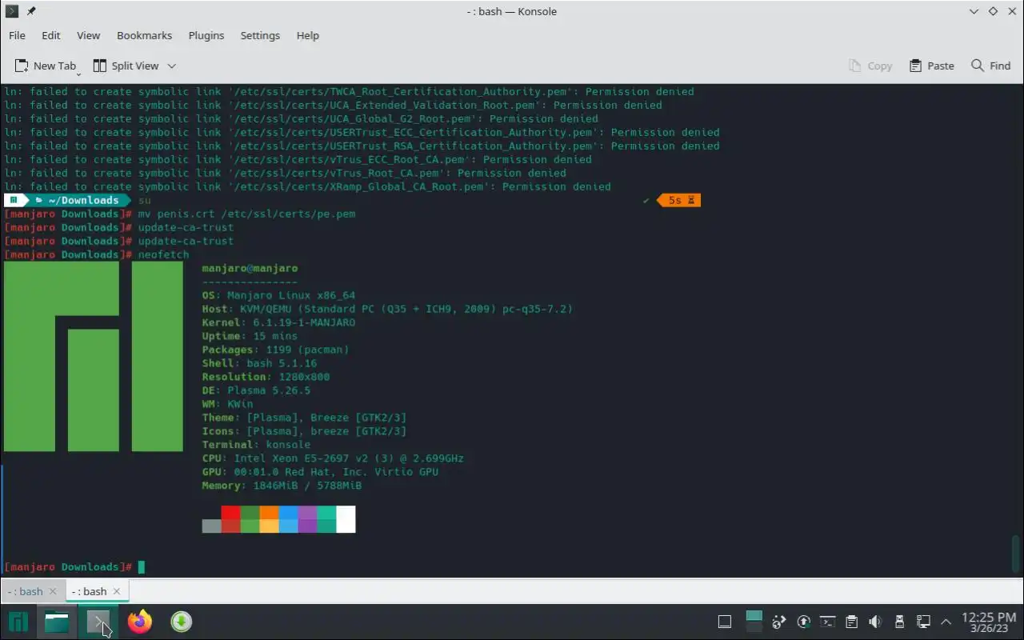The image size is (1024, 640).
Task: Click the 'OS: Manjaro Linux x86_64' line
Action: click(278, 295)
